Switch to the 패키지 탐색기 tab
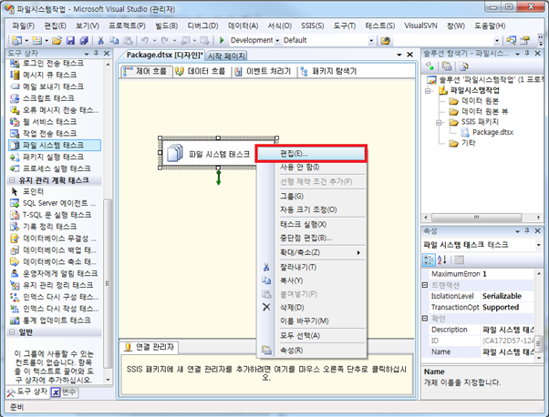 (x=329, y=71)
